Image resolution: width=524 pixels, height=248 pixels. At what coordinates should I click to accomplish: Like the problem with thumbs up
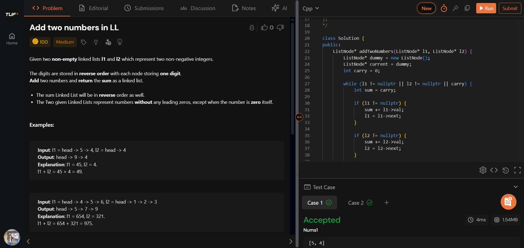point(264,27)
